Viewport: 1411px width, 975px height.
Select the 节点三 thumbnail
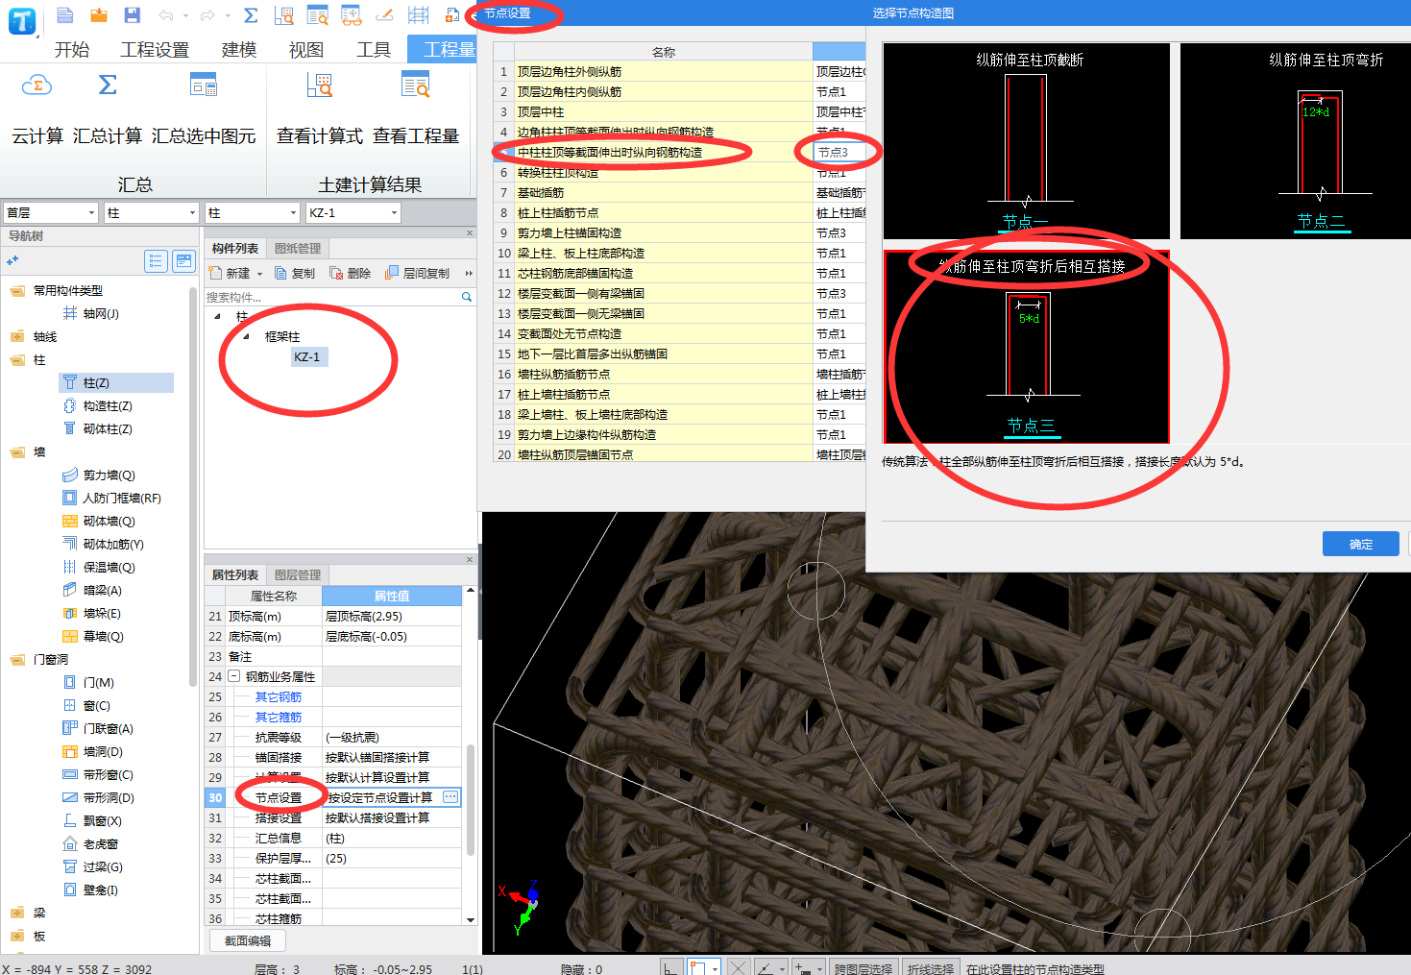click(1027, 347)
